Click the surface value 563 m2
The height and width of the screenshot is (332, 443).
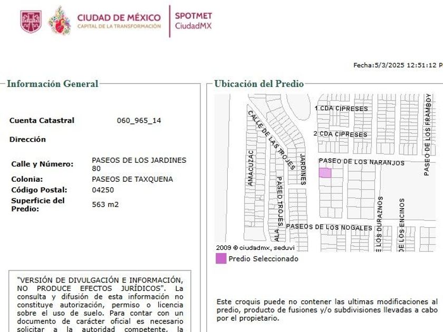(105, 204)
